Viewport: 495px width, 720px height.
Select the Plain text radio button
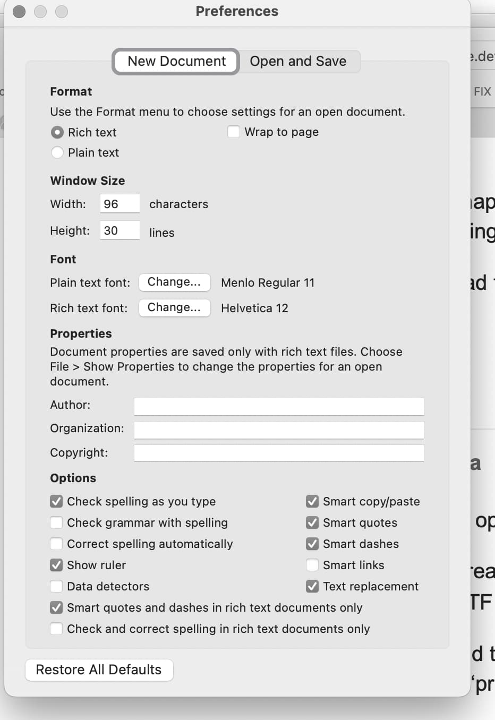click(x=57, y=152)
